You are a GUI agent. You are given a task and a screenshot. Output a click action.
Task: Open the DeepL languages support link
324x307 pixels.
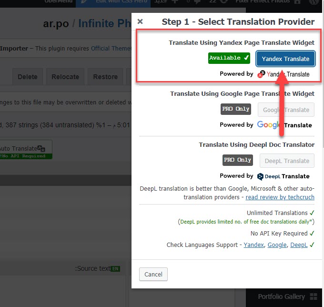click(299, 245)
